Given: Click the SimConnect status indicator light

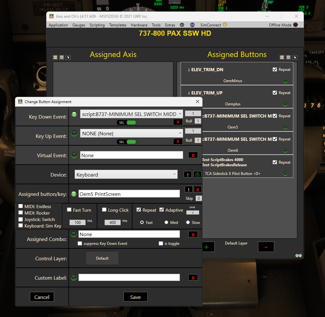Looking at the screenshot, I should (x=225, y=25).
